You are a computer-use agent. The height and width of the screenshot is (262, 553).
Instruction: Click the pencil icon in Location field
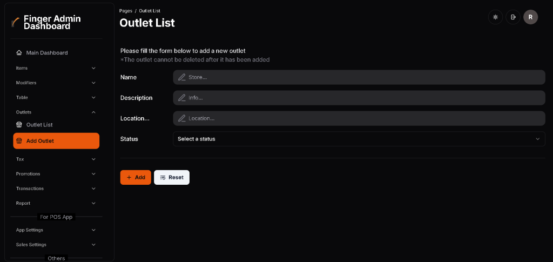point(182,118)
